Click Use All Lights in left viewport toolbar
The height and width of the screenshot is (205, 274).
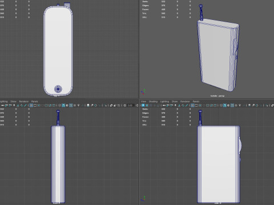[78, 105]
